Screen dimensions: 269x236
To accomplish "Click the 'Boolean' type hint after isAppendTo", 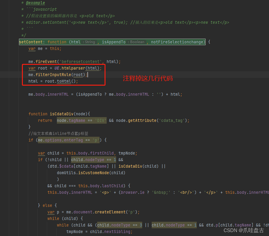I will [x=137, y=42].
